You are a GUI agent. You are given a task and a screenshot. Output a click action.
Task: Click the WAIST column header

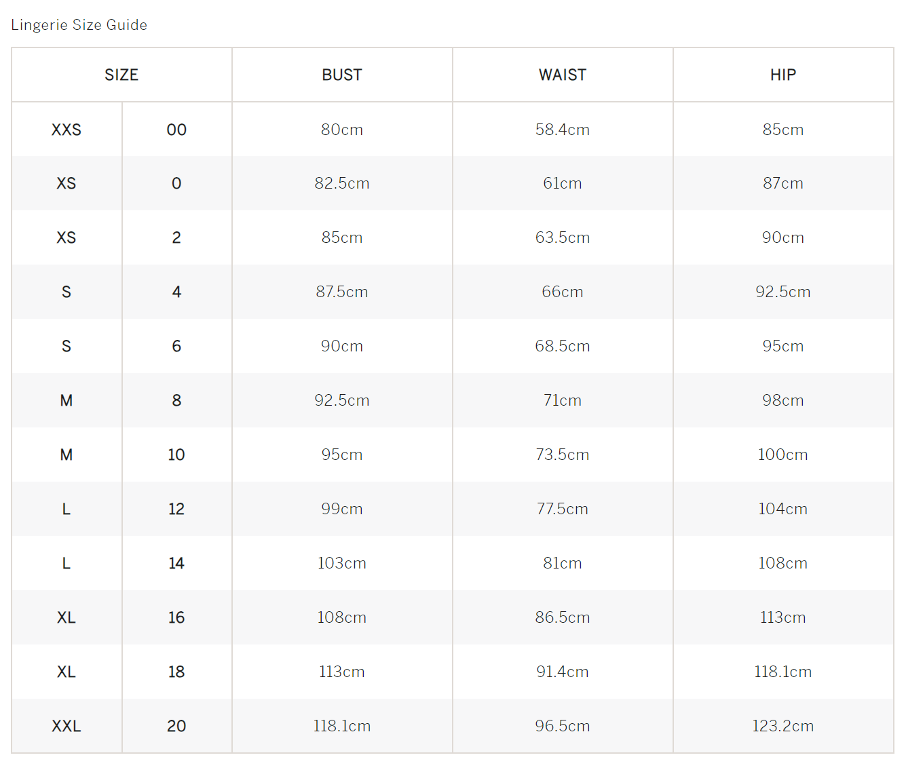point(563,75)
